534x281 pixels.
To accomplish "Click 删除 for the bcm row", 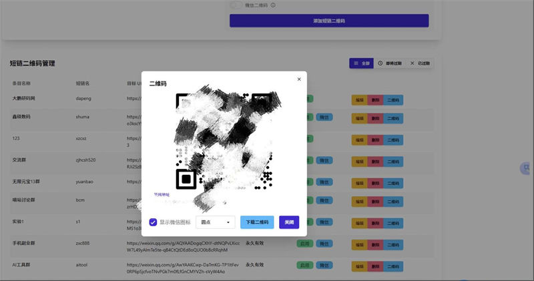I will pyautogui.click(x=375, y=202).
